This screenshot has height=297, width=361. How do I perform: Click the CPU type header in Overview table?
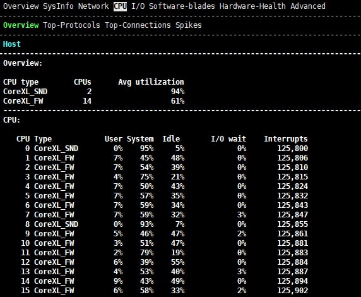pos(21,82)
